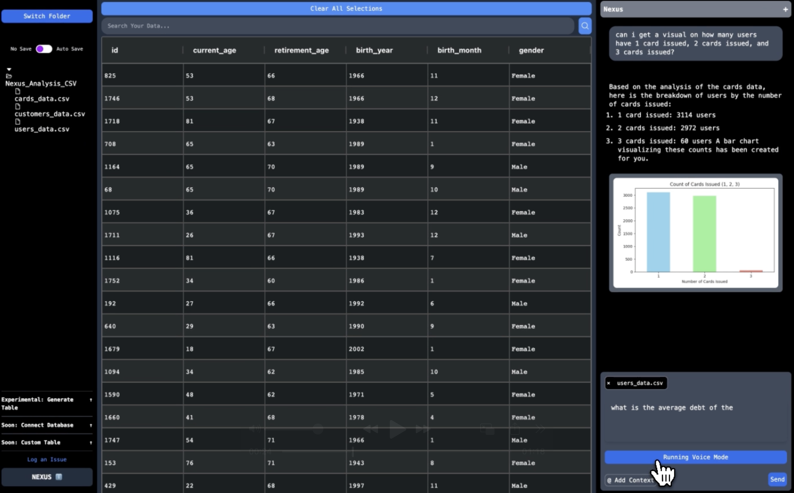Screen dimensions: 794x493
Task: Click the faded volume slider knob
Action: (x=318, y=429)
